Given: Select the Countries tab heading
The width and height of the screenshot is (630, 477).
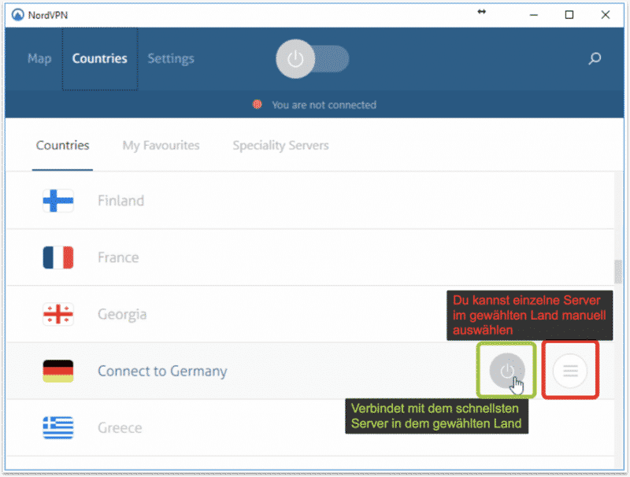Looking at the screenshot, I should (62, 145).
